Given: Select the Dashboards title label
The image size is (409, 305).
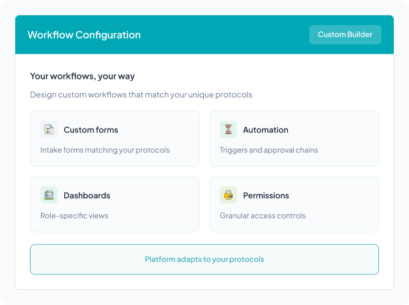Looking at the screenshot, I should pos(87,195).
